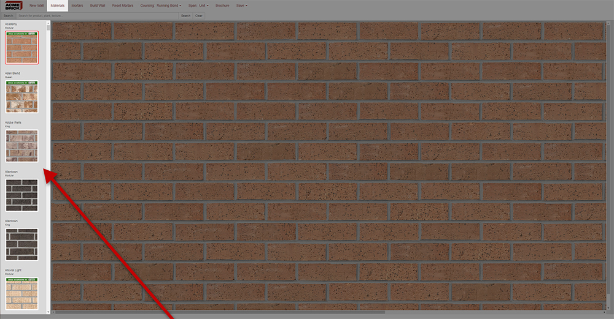This screenshot has height=319, width=614.
Task: Expand the Save dropdown menu
Action: (242, 5)
